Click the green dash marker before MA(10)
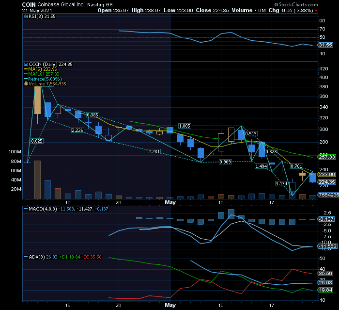This screenshot has height=310, width=339. click(26, 74)
